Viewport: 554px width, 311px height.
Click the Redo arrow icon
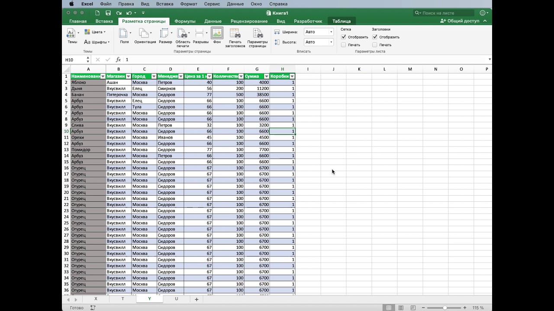coord(119,13)
